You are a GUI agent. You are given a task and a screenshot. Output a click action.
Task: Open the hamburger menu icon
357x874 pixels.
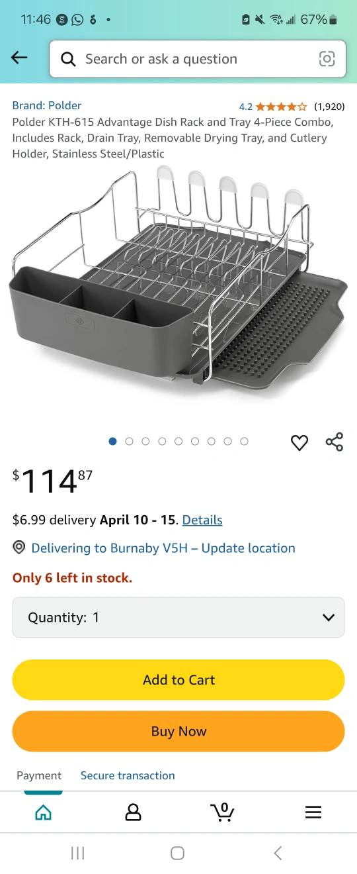tap(313, 812)
